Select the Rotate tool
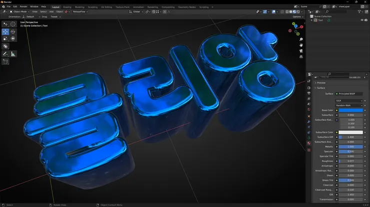 [x=13, y=31]
